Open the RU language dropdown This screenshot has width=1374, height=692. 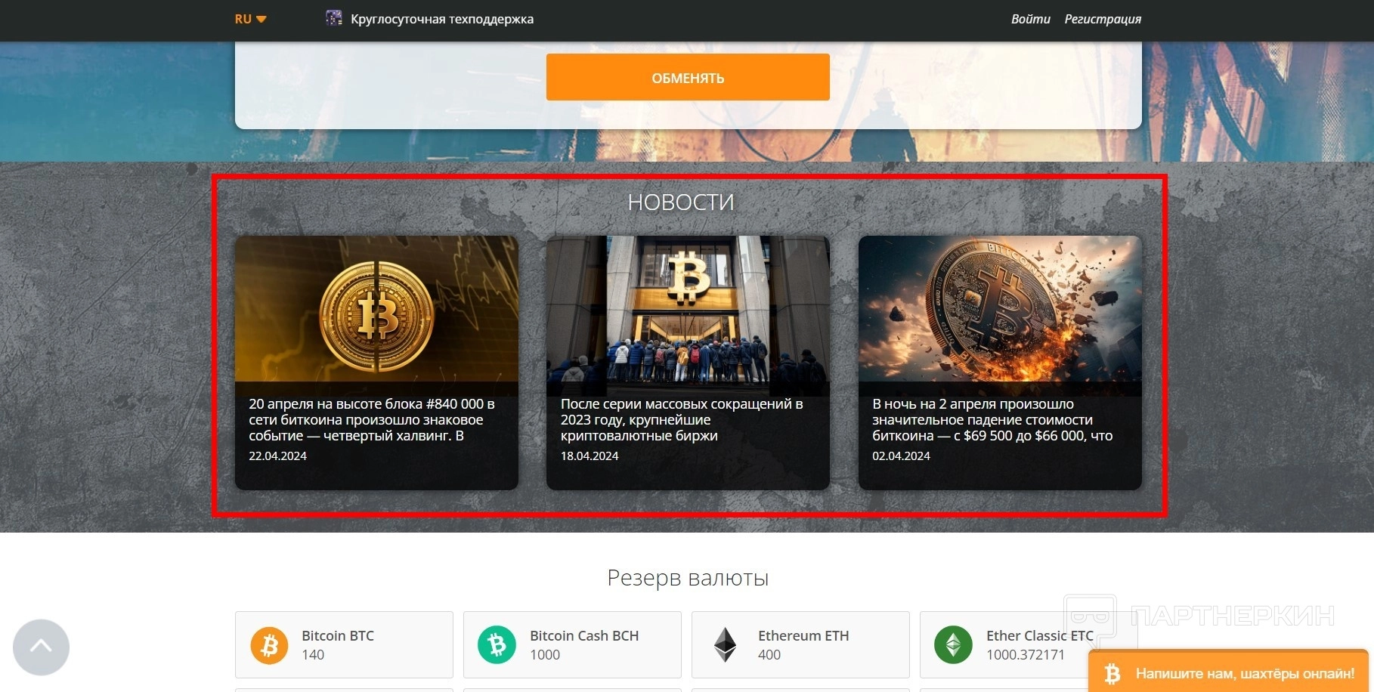coord(250,19)
